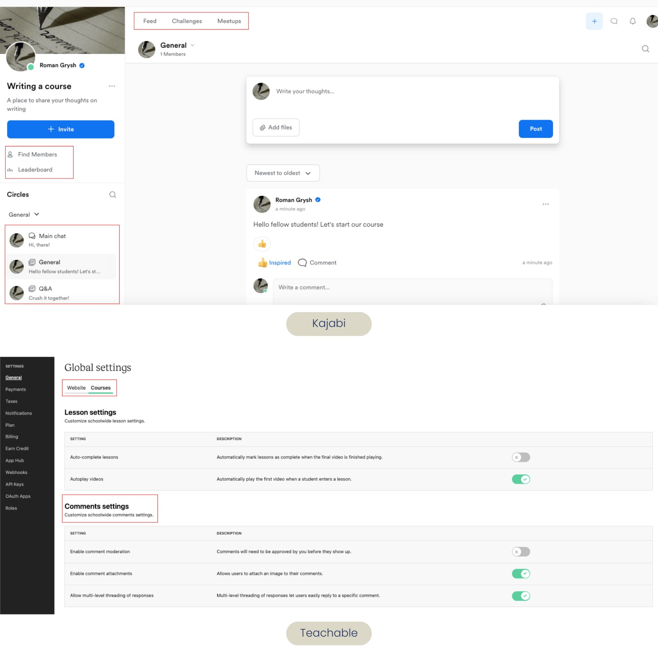Viewport: 658px width, 658px height.
Task: Switch to the Meetups tab
Action: point(229,21)
